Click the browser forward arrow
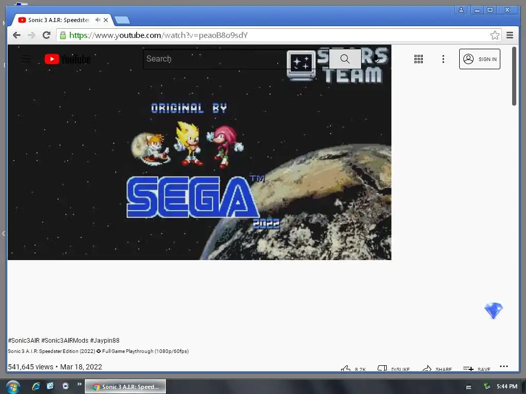526x394 pixels. [31, 35]
